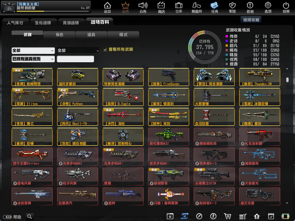Open the 【无限】机械臂铠 weapon card
Image resolution: width=295 pixels, height=221 pixels.
pos(32,77)
